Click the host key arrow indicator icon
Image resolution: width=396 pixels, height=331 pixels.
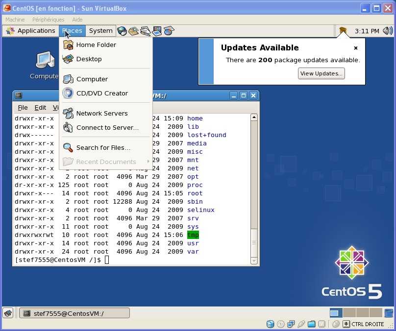[346, 324]
